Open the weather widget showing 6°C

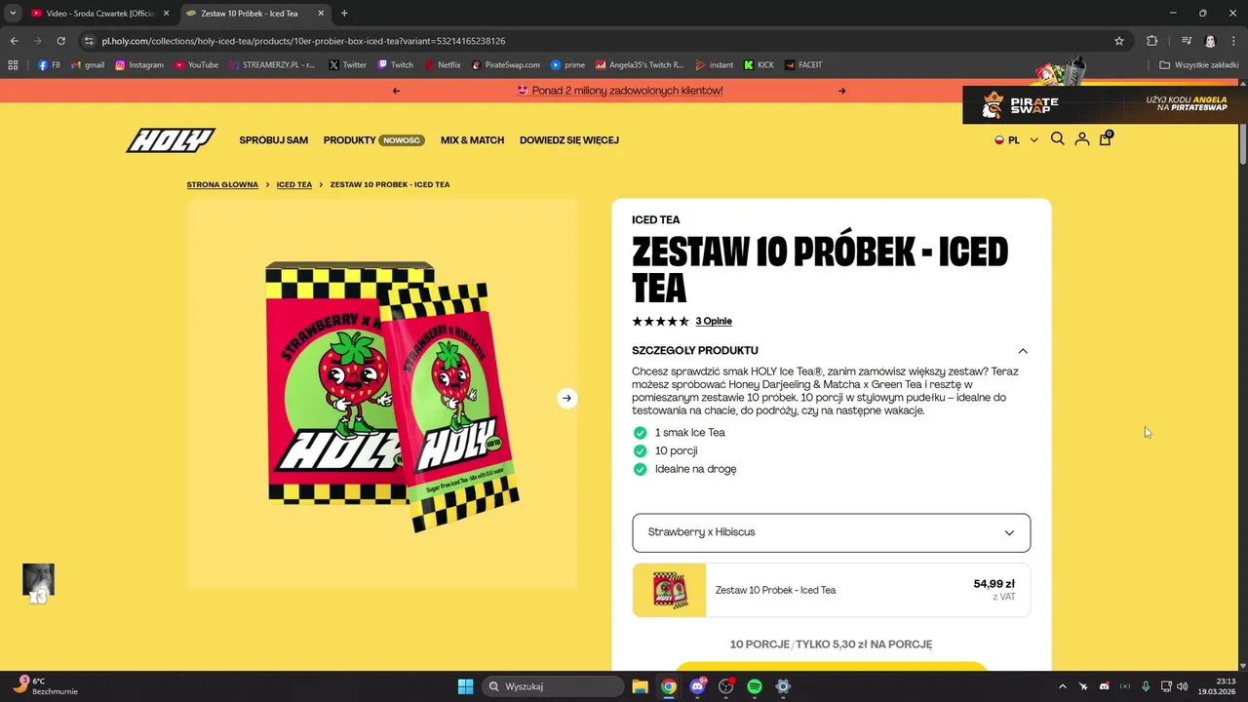tap(46, 686)
